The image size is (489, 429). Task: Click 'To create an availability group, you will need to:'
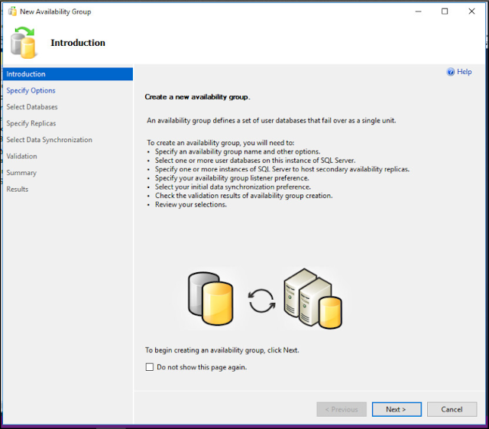coord(221,143)
